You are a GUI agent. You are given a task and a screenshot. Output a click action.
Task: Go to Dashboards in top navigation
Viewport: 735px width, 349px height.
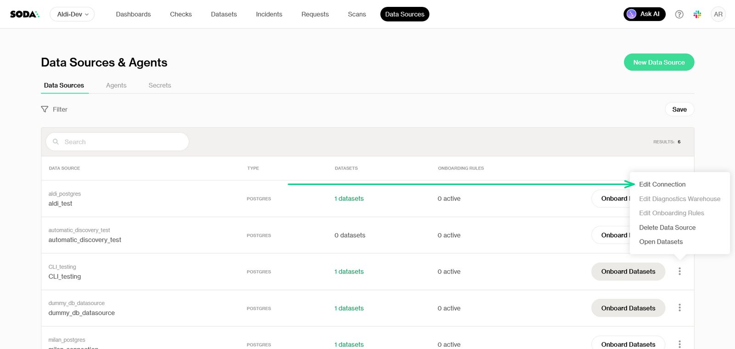click(133, 14)
